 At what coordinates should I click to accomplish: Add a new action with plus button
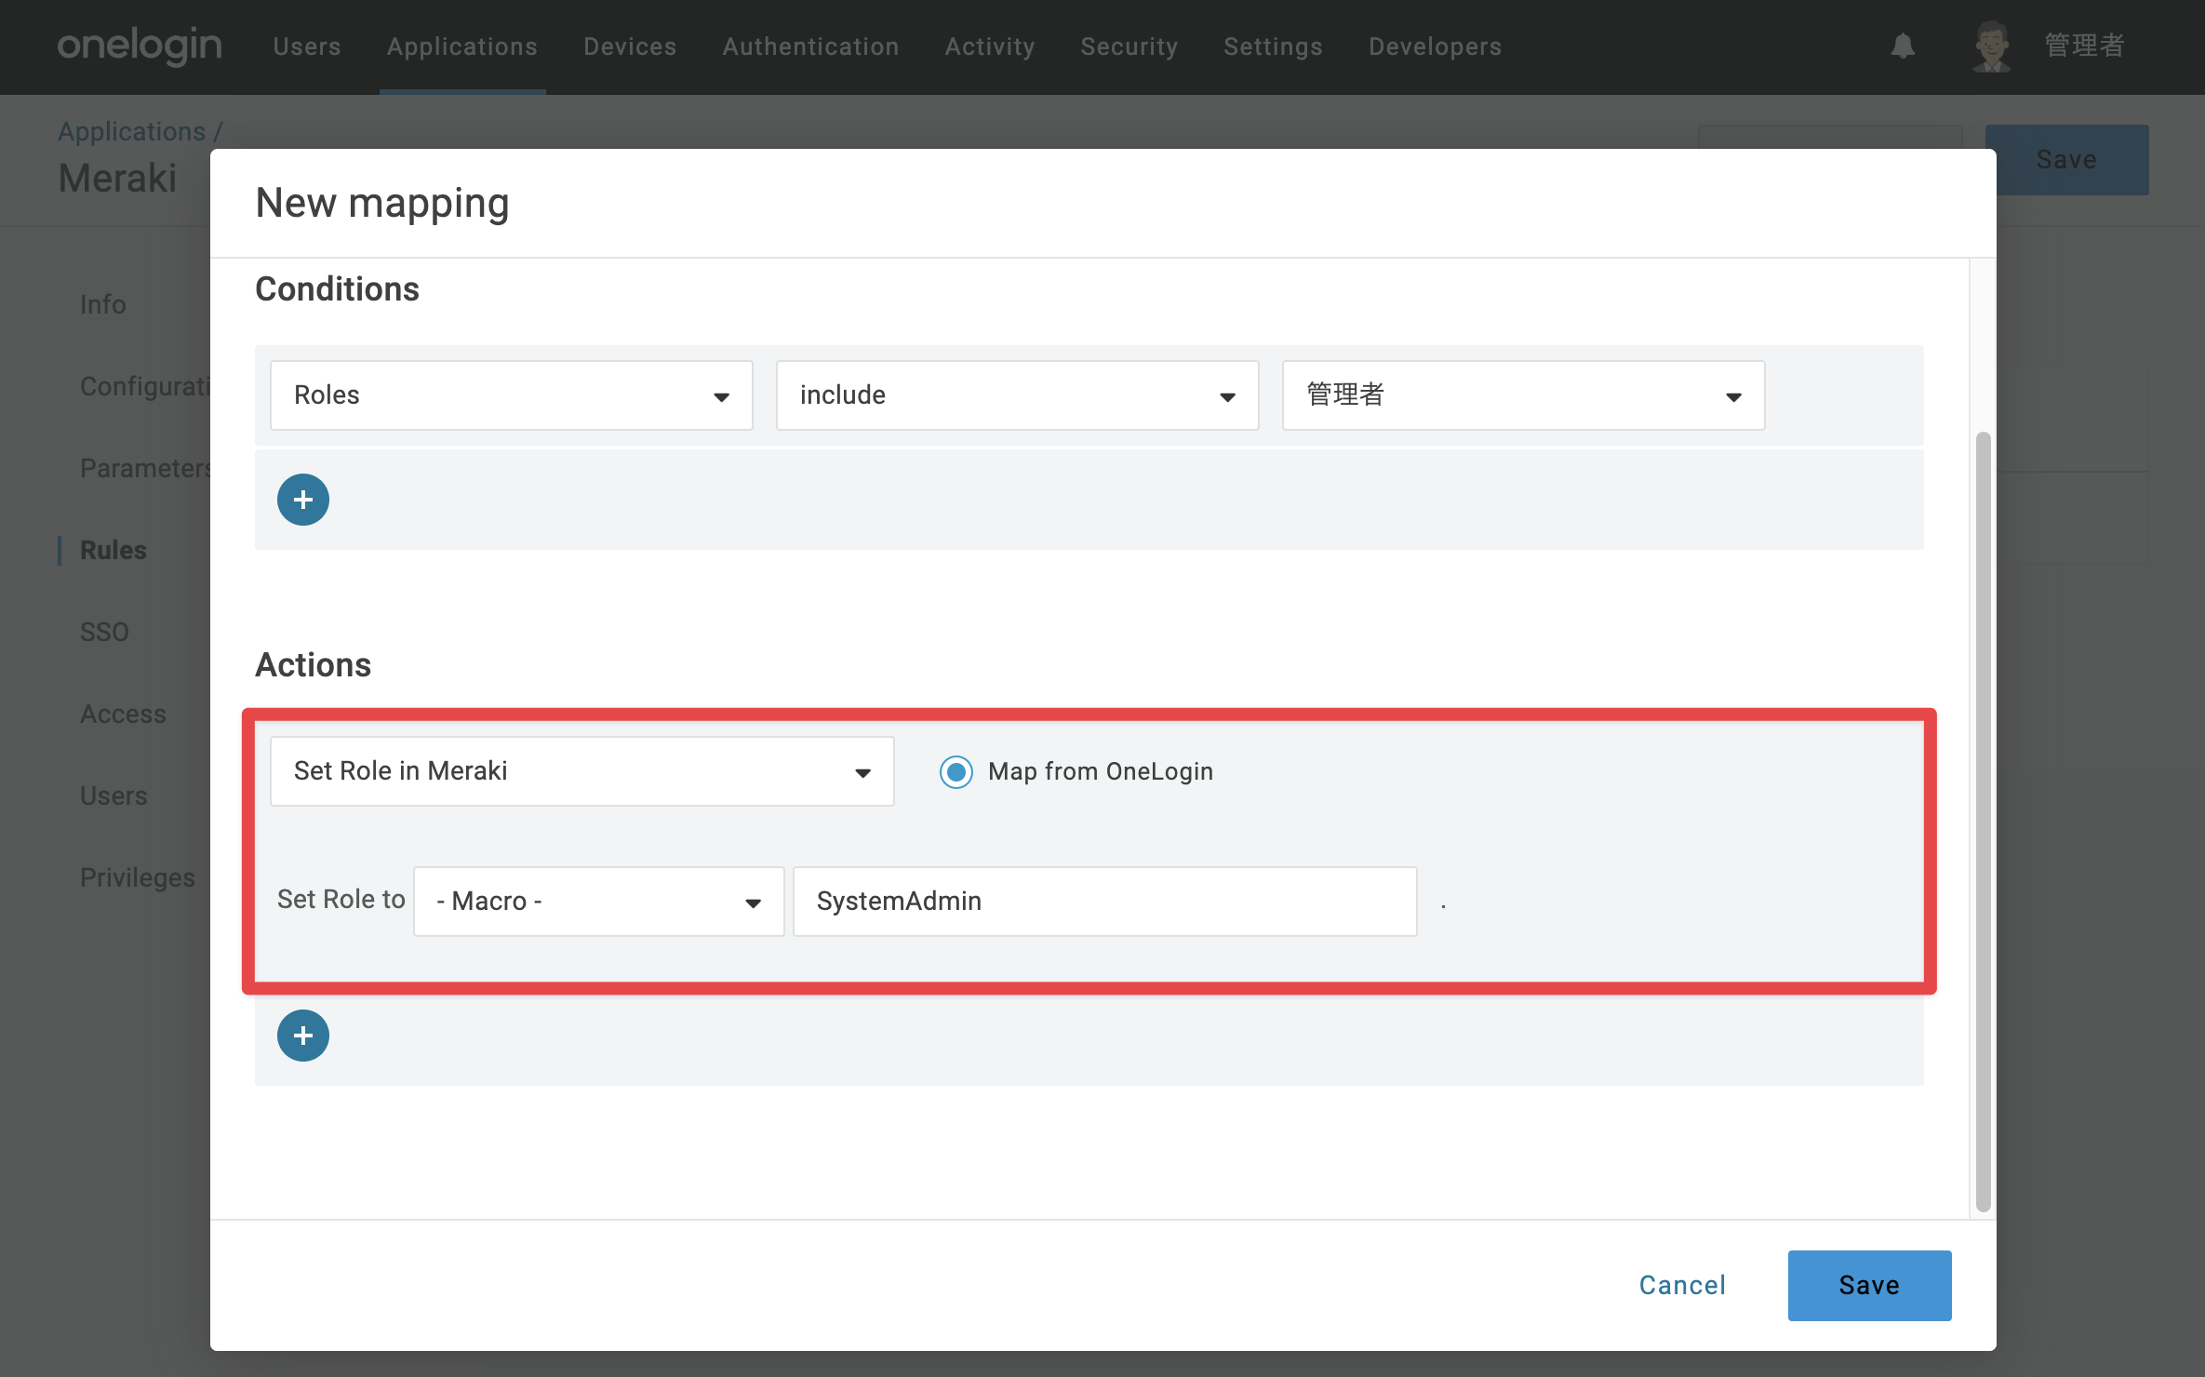[x=303, y=1036]
